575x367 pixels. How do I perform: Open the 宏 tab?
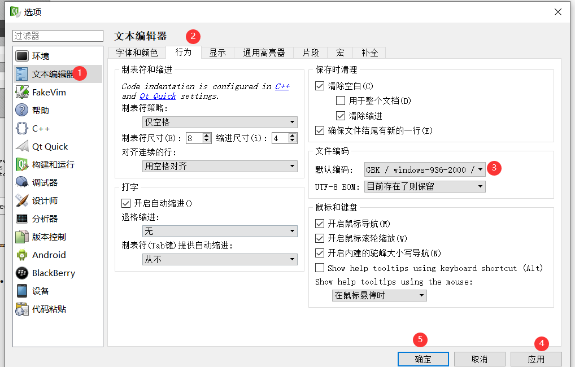coord(340,53)
